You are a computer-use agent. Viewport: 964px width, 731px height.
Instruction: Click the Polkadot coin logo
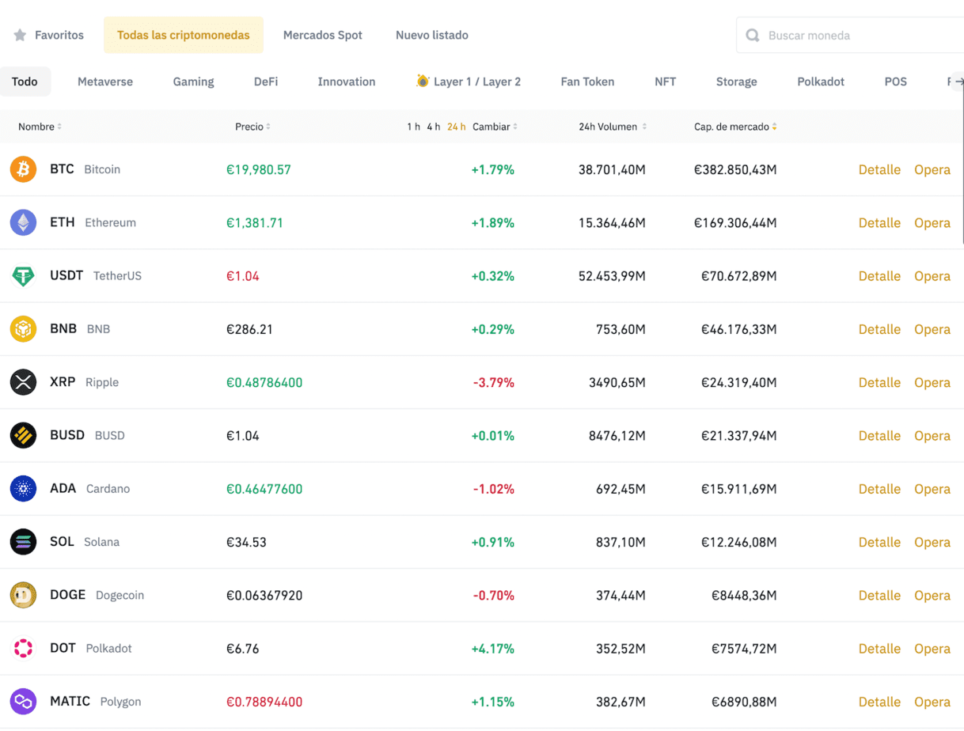click(x=23, y=649)
